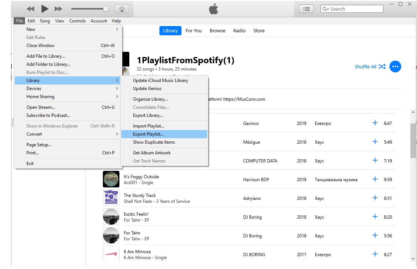Select Print... from File menu

(x=68, y=153)
